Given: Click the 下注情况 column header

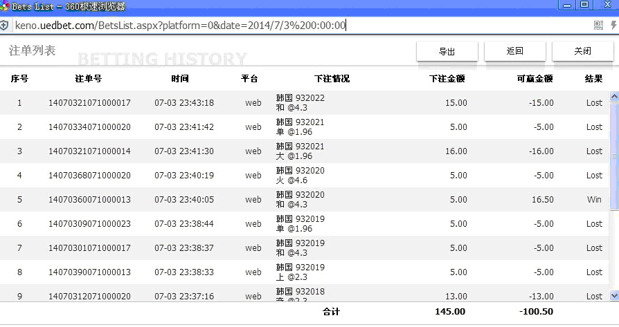Looking at the screenshot, I should click(332, 79).
